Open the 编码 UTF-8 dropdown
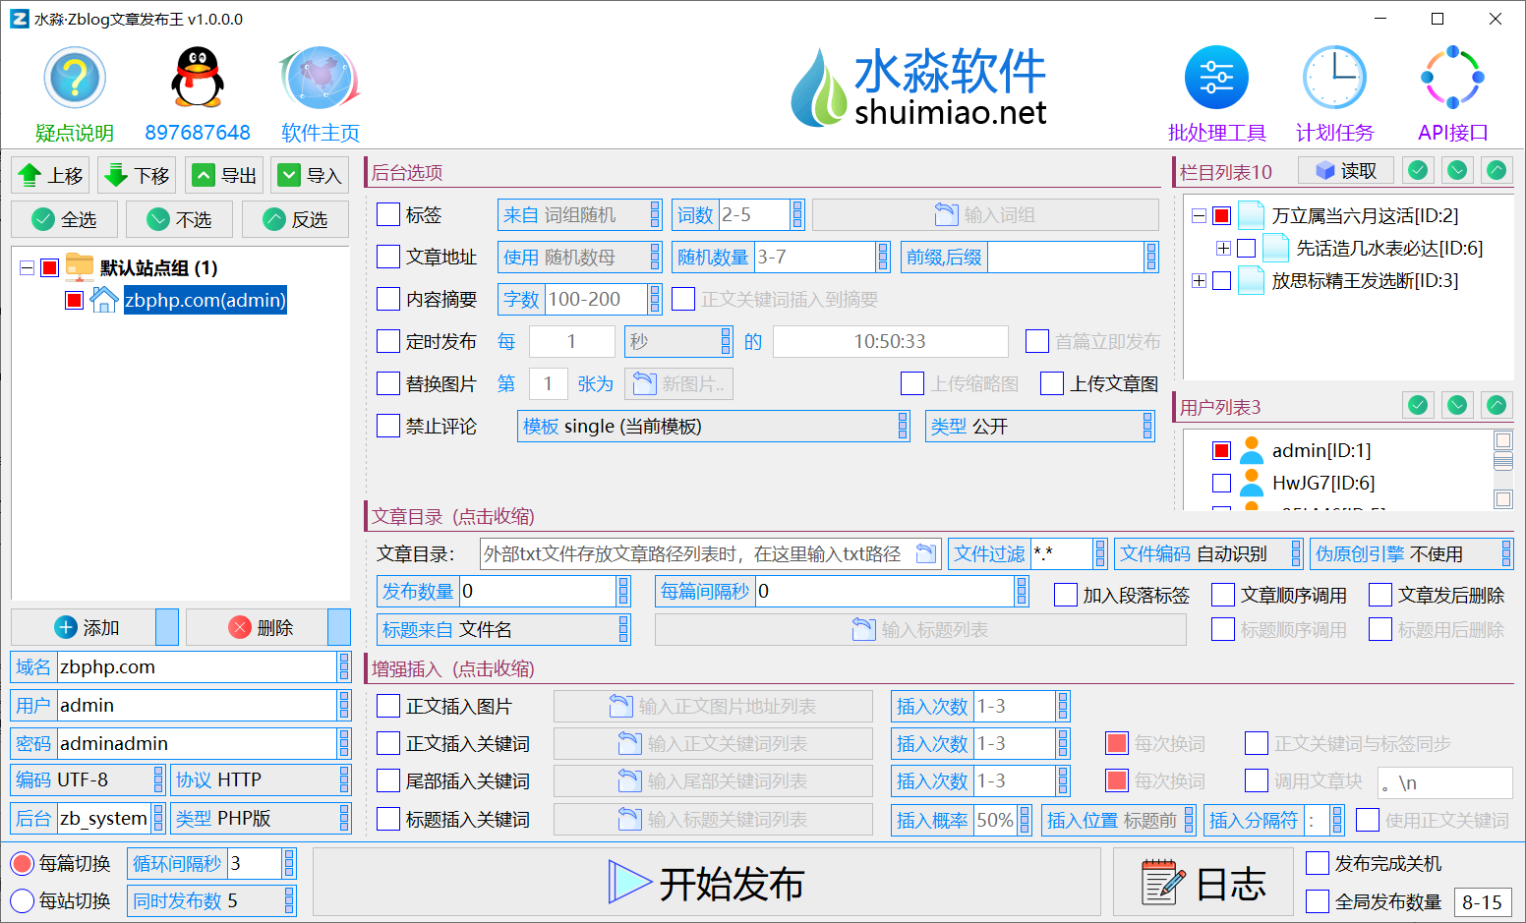The image size is (1526, 923). [88, 780]
